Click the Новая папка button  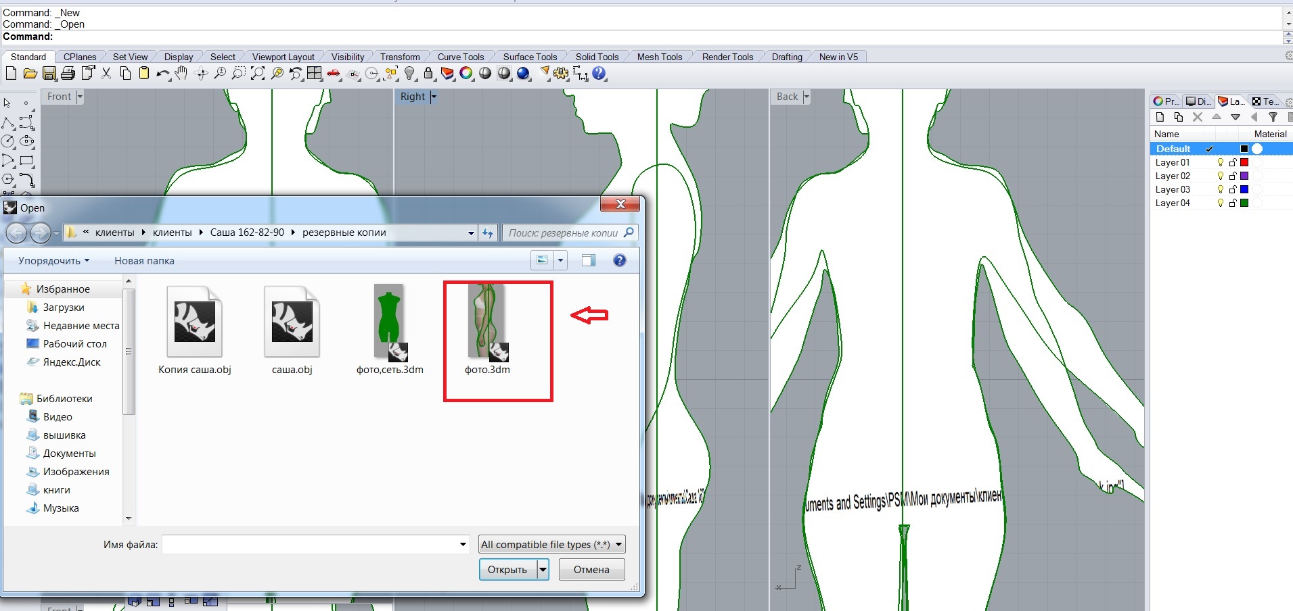tap(144, 261)
